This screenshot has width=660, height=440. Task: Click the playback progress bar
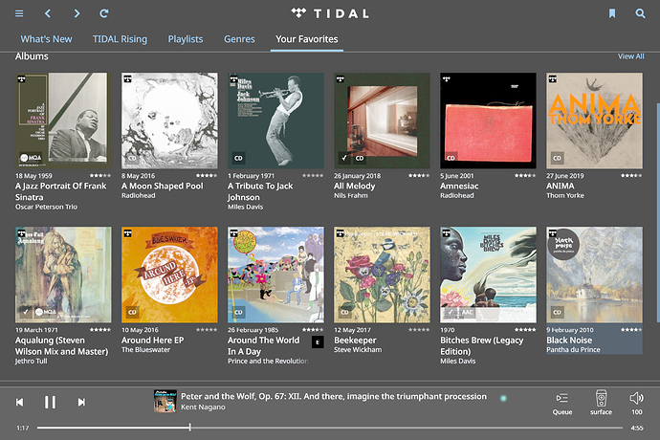point(330,428)
